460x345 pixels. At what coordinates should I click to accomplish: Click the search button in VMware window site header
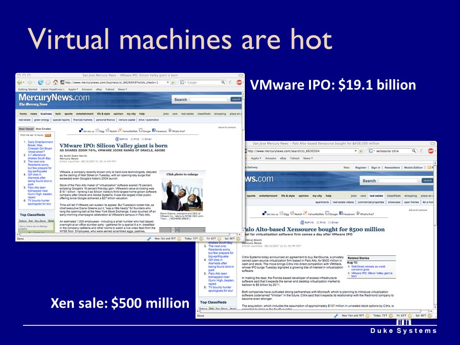pyautogui.click(x=236, y=100)
